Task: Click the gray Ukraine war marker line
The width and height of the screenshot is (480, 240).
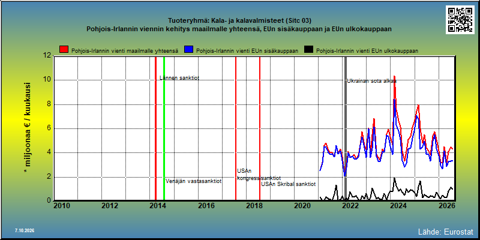Action: point(346,128)
